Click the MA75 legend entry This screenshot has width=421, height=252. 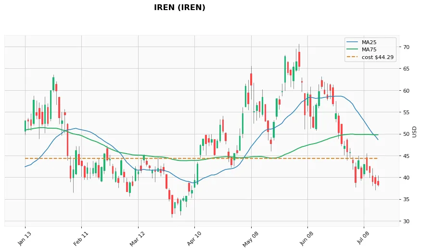[x=361, y=49]
